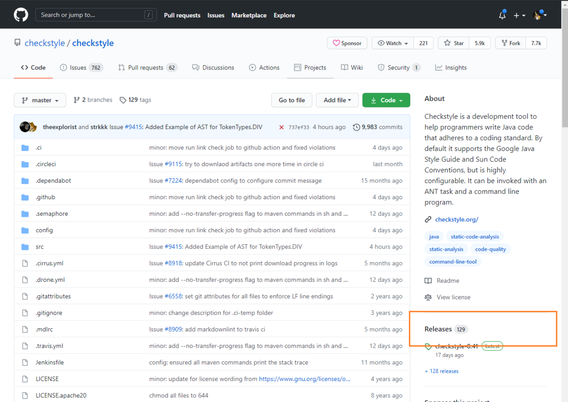Click the .gitignore file icon
Image resolution: width=568 pixels, height=402 pixels.
pos(25,313)
